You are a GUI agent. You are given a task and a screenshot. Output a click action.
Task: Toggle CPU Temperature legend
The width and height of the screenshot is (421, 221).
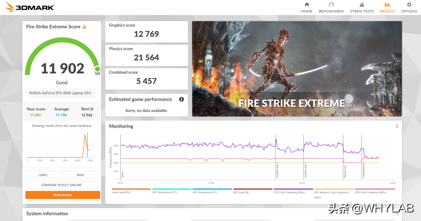pos(172,191)
